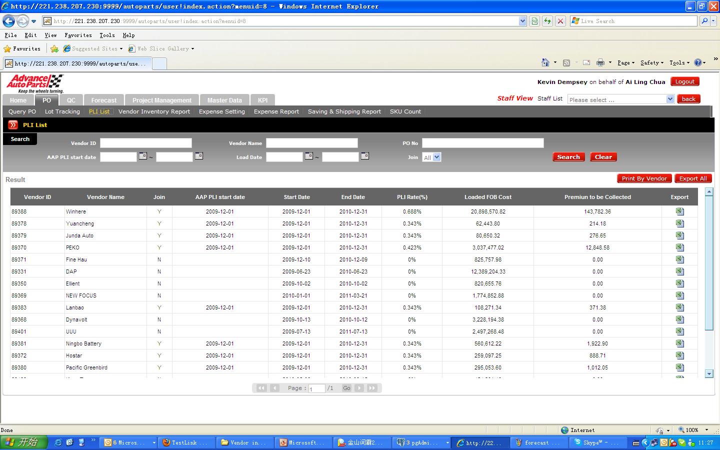The width and height of the screenshot is (720, 450).
Task: Jump to the last results page
Action: coord(372,388)
